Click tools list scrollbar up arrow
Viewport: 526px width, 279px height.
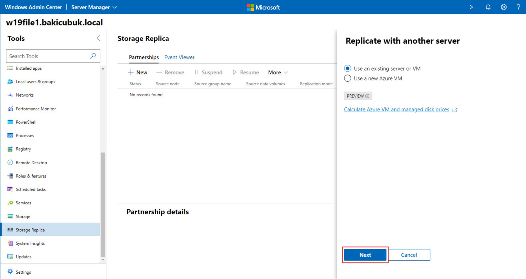point(103,68)
